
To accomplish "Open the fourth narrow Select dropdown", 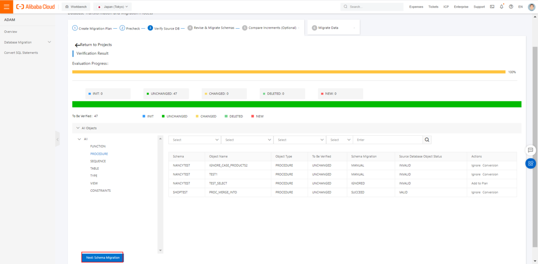I will pos(339,140).
